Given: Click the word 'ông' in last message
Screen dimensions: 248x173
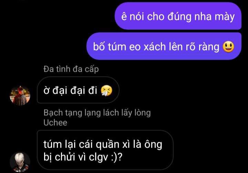Looking at the screenshot, I should click(x=153, y=145).
